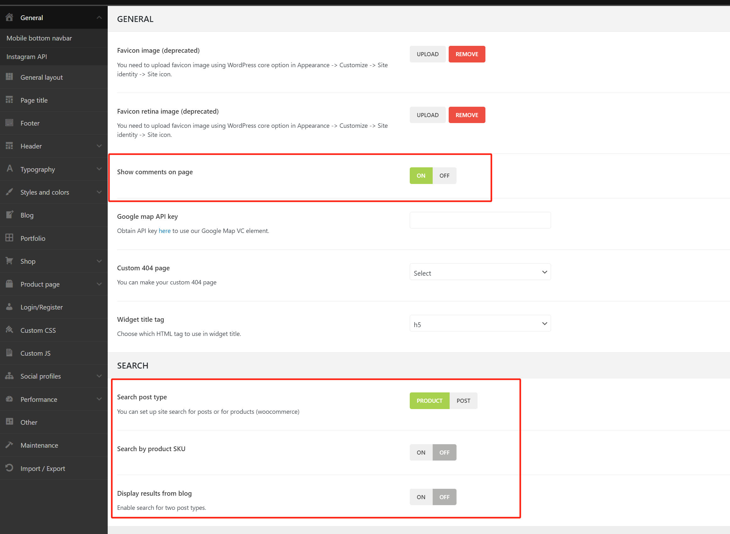Toggle Show comments on page to OFF
730x534 pixels.
coord(444,175)
